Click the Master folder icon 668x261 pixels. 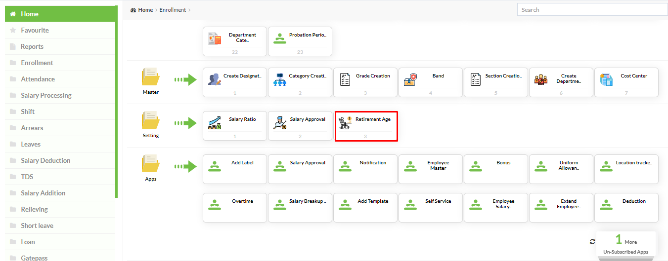(150, 77)
